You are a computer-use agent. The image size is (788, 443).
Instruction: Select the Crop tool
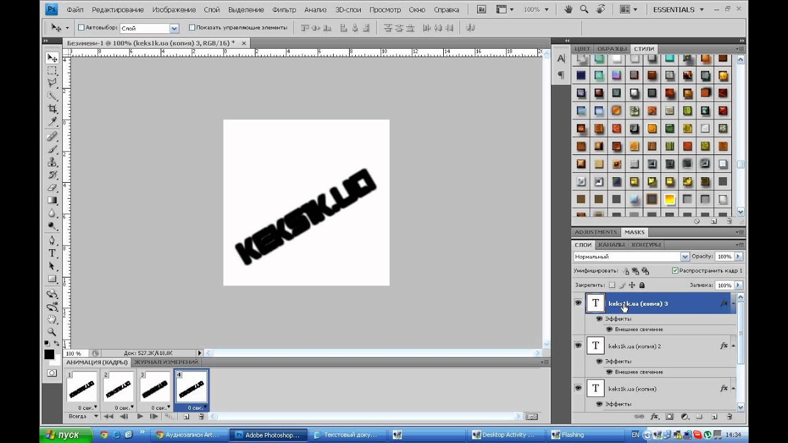coord(52,109)
